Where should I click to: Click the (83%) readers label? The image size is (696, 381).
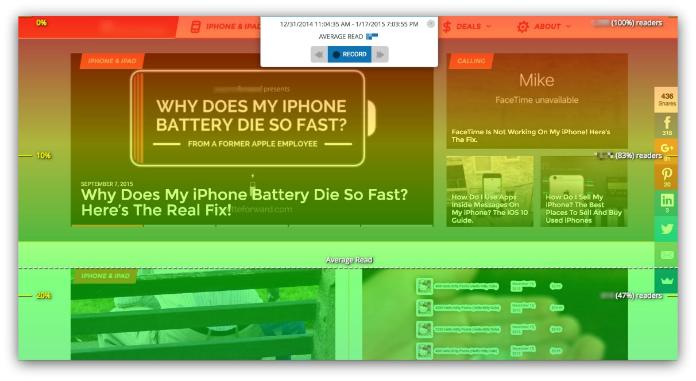[639, 155]
